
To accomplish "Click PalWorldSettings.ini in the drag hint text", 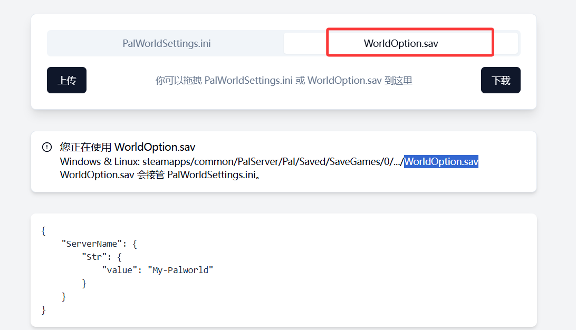I will click(248, 81).
